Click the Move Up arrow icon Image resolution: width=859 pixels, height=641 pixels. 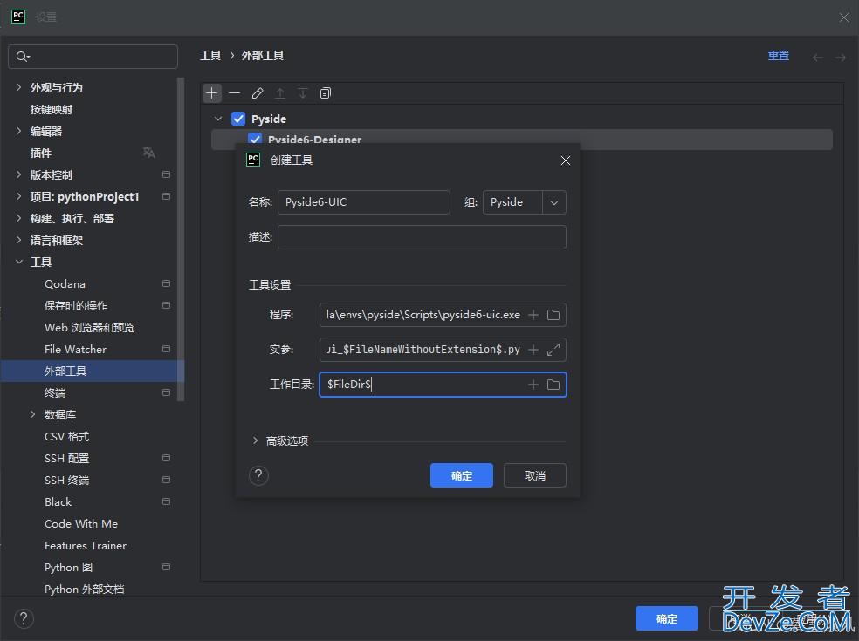pos(280,93)
